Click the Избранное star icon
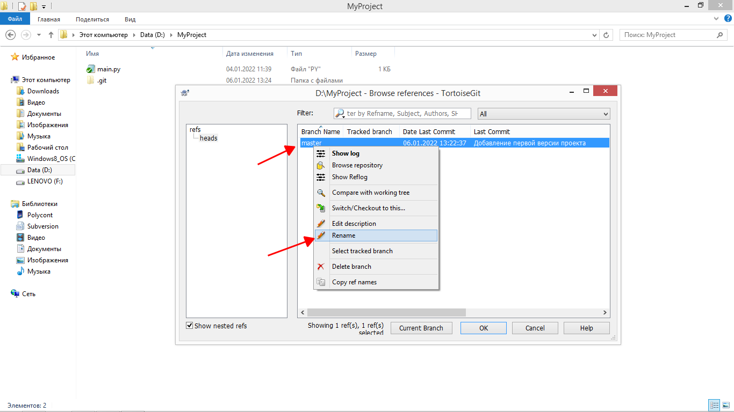 (15, 57)
